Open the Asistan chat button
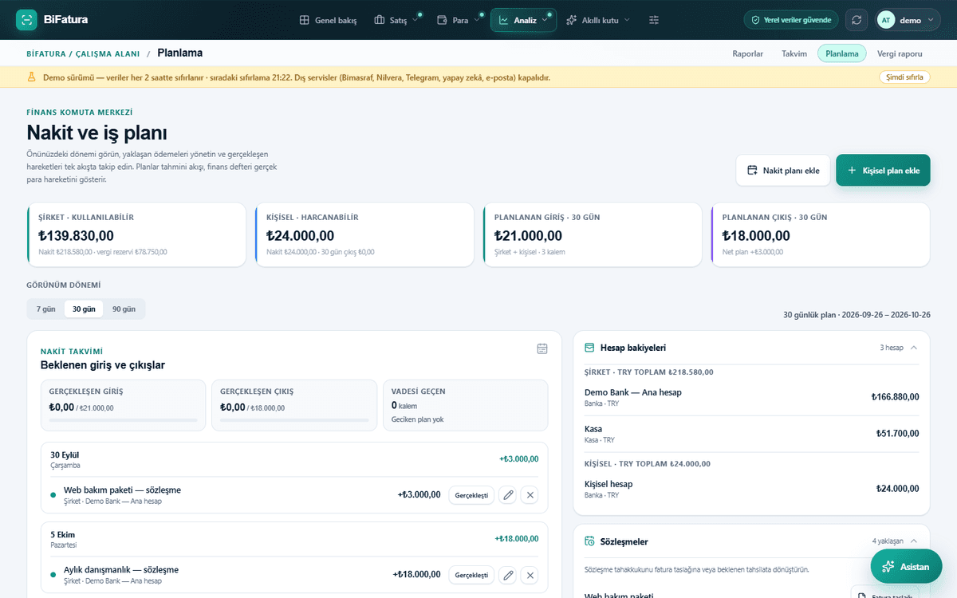The width and height of the screenshot is (957, 598). point(907,566)
